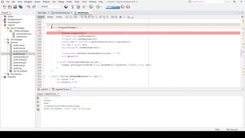Expand the VideoFX2 project node
Viewport: 245px width, 138px height.
coord(2,77)
